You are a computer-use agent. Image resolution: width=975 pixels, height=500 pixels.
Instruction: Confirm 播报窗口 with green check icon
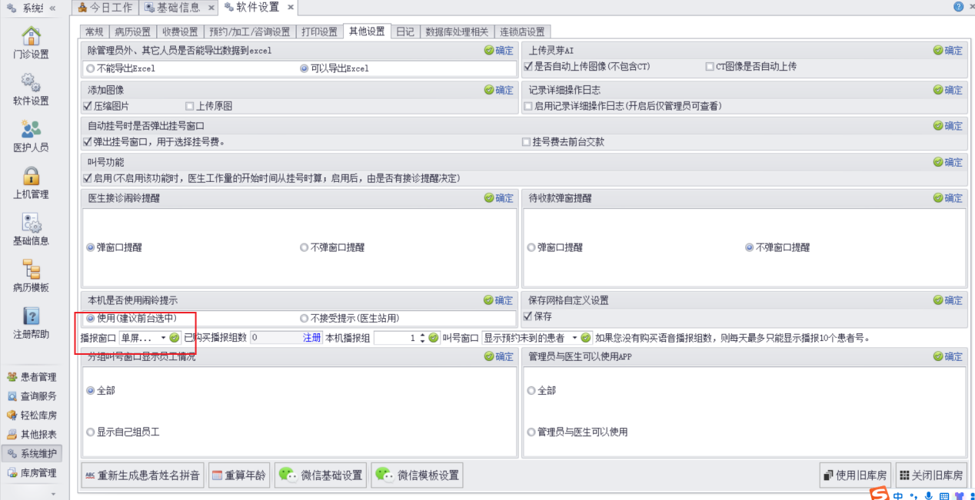point(175,337)
